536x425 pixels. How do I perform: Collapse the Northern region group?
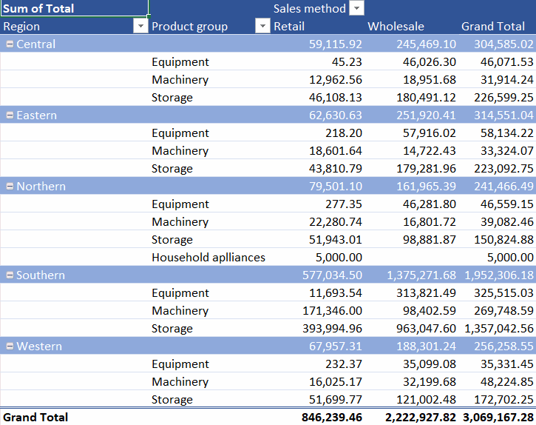pos(10,187)
